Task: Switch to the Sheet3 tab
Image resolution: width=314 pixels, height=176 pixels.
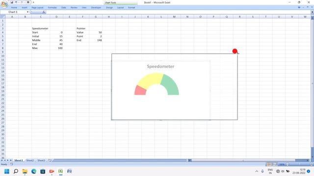Action: [x=41, y=160]
